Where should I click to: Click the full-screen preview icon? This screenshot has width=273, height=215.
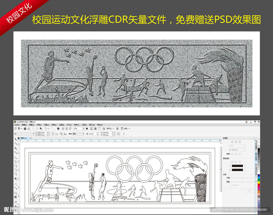click(x=87, y=129)
